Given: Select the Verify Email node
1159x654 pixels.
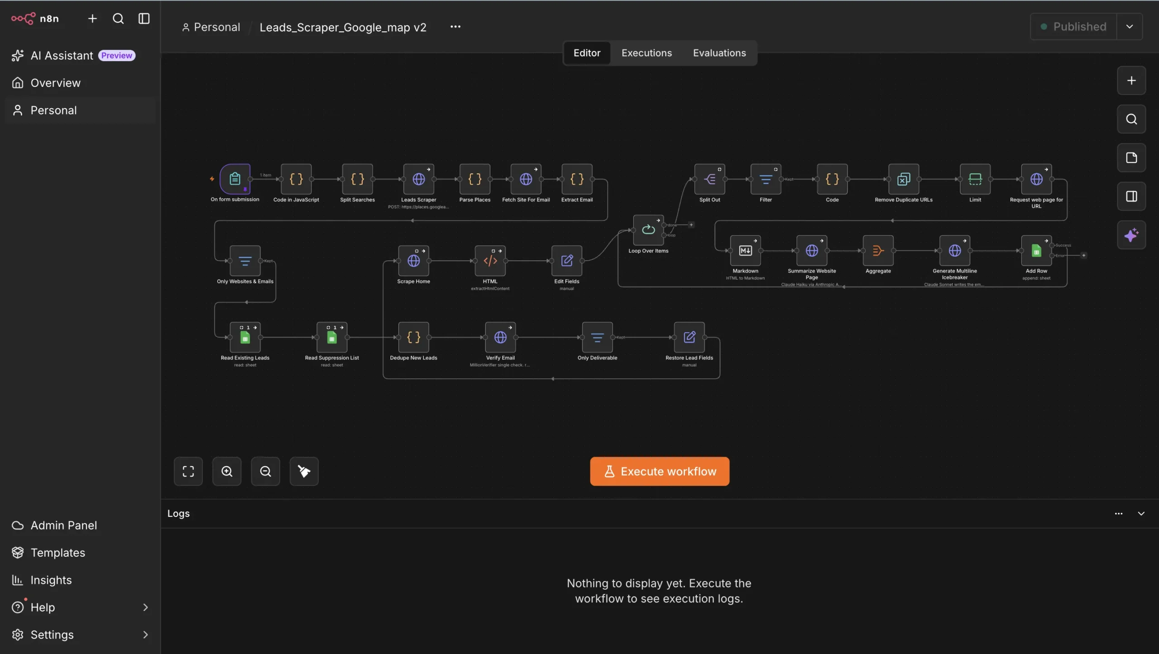Looking at the screenshot, I should click(x=500, y=337).
